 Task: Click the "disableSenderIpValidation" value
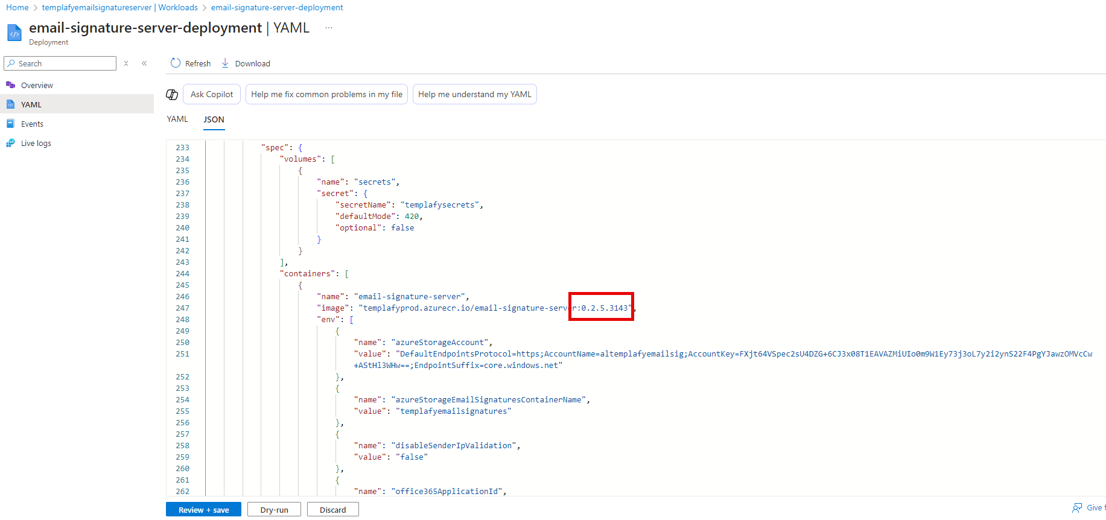click(x=453, y=445)
